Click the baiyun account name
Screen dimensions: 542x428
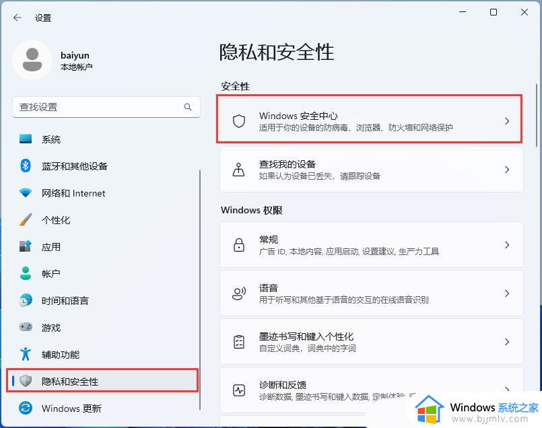(75, 55)
